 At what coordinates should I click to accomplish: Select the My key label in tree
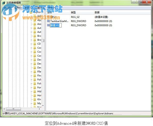[39, 103]
